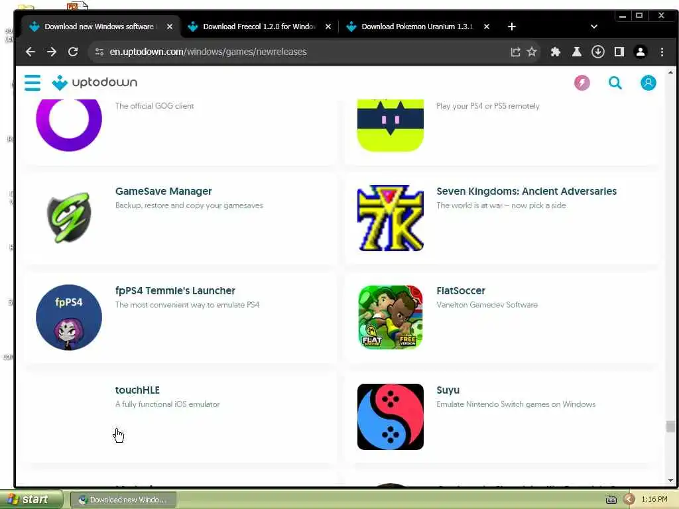
Task: Click 'The most convenient way to emulate PS4'
Action: (x=187, y=305)
